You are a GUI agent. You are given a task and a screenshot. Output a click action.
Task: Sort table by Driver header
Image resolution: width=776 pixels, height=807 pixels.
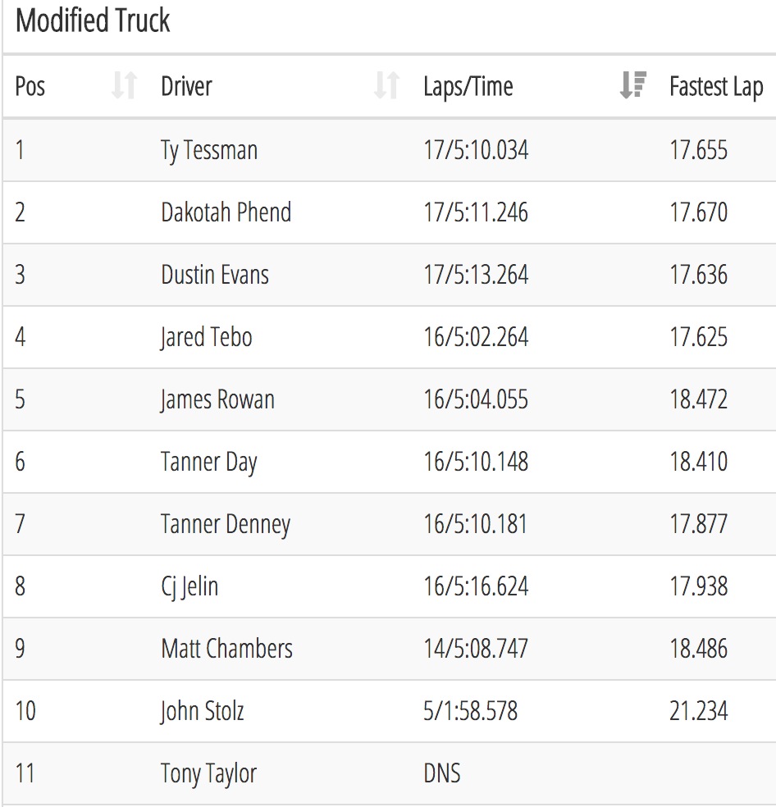point(186,86)
